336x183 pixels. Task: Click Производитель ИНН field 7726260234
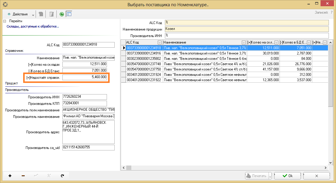[85, 97]
